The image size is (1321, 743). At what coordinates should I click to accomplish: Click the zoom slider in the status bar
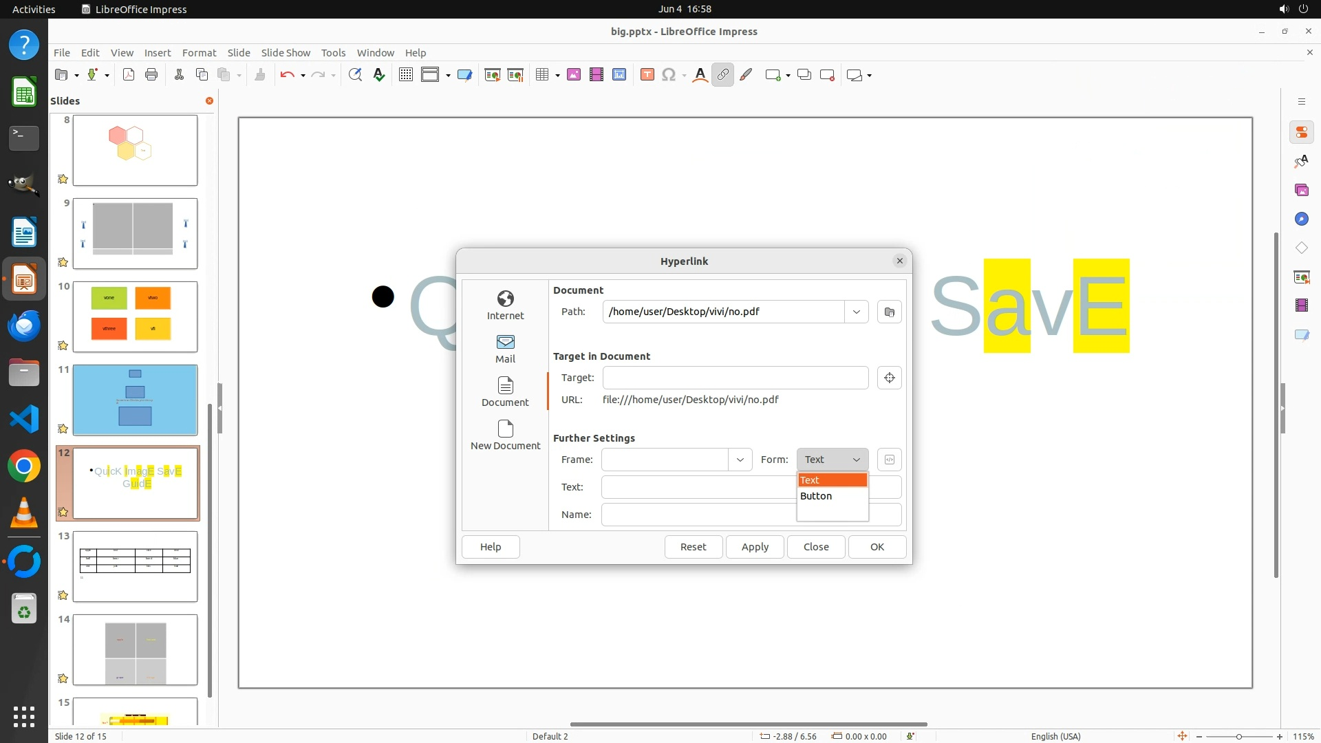[x=1238, y=736]
